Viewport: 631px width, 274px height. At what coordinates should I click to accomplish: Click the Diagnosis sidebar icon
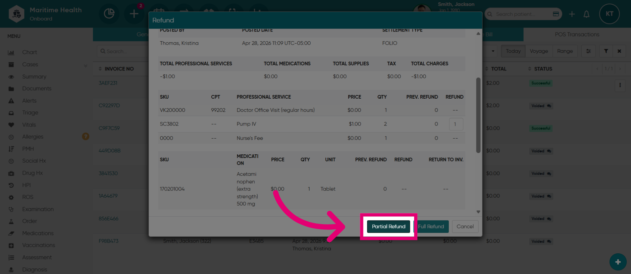click(11, 270)
